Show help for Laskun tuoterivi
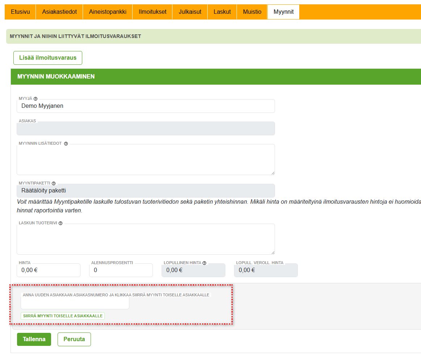 [x=61, y=223]
